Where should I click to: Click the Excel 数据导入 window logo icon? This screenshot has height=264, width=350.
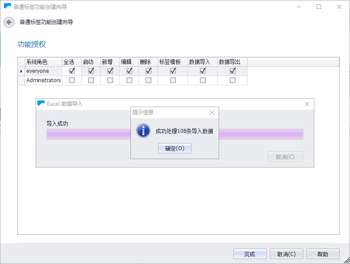point(41,104)
